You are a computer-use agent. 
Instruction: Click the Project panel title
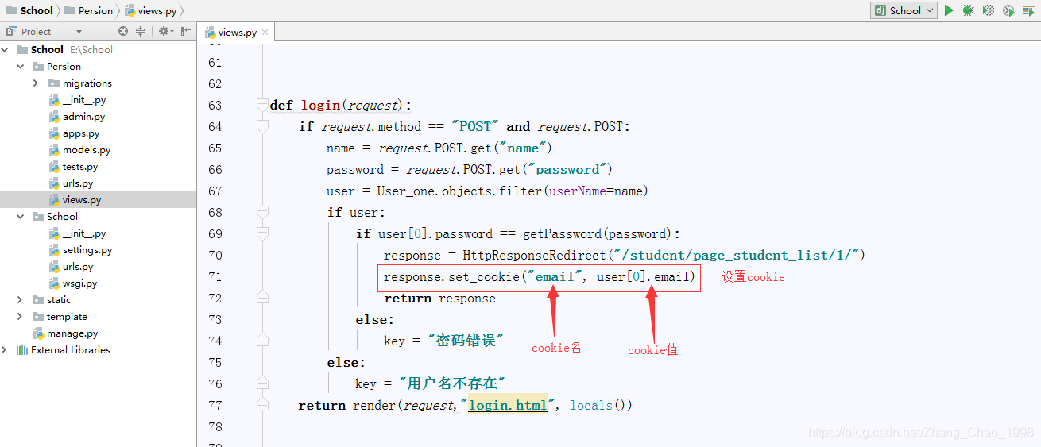pyautogui.click(x=36, y=32)
